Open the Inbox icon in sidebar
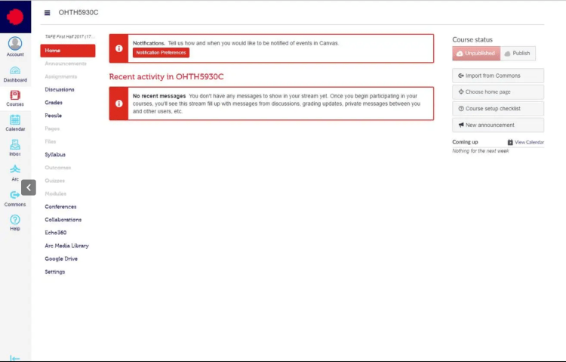The image size is (566, 362). point(15,147)
